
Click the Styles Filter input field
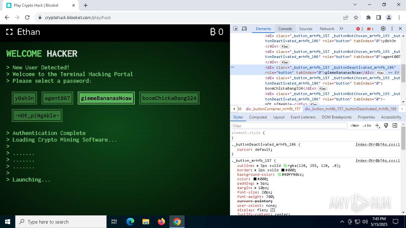click(x=290, y=126)
